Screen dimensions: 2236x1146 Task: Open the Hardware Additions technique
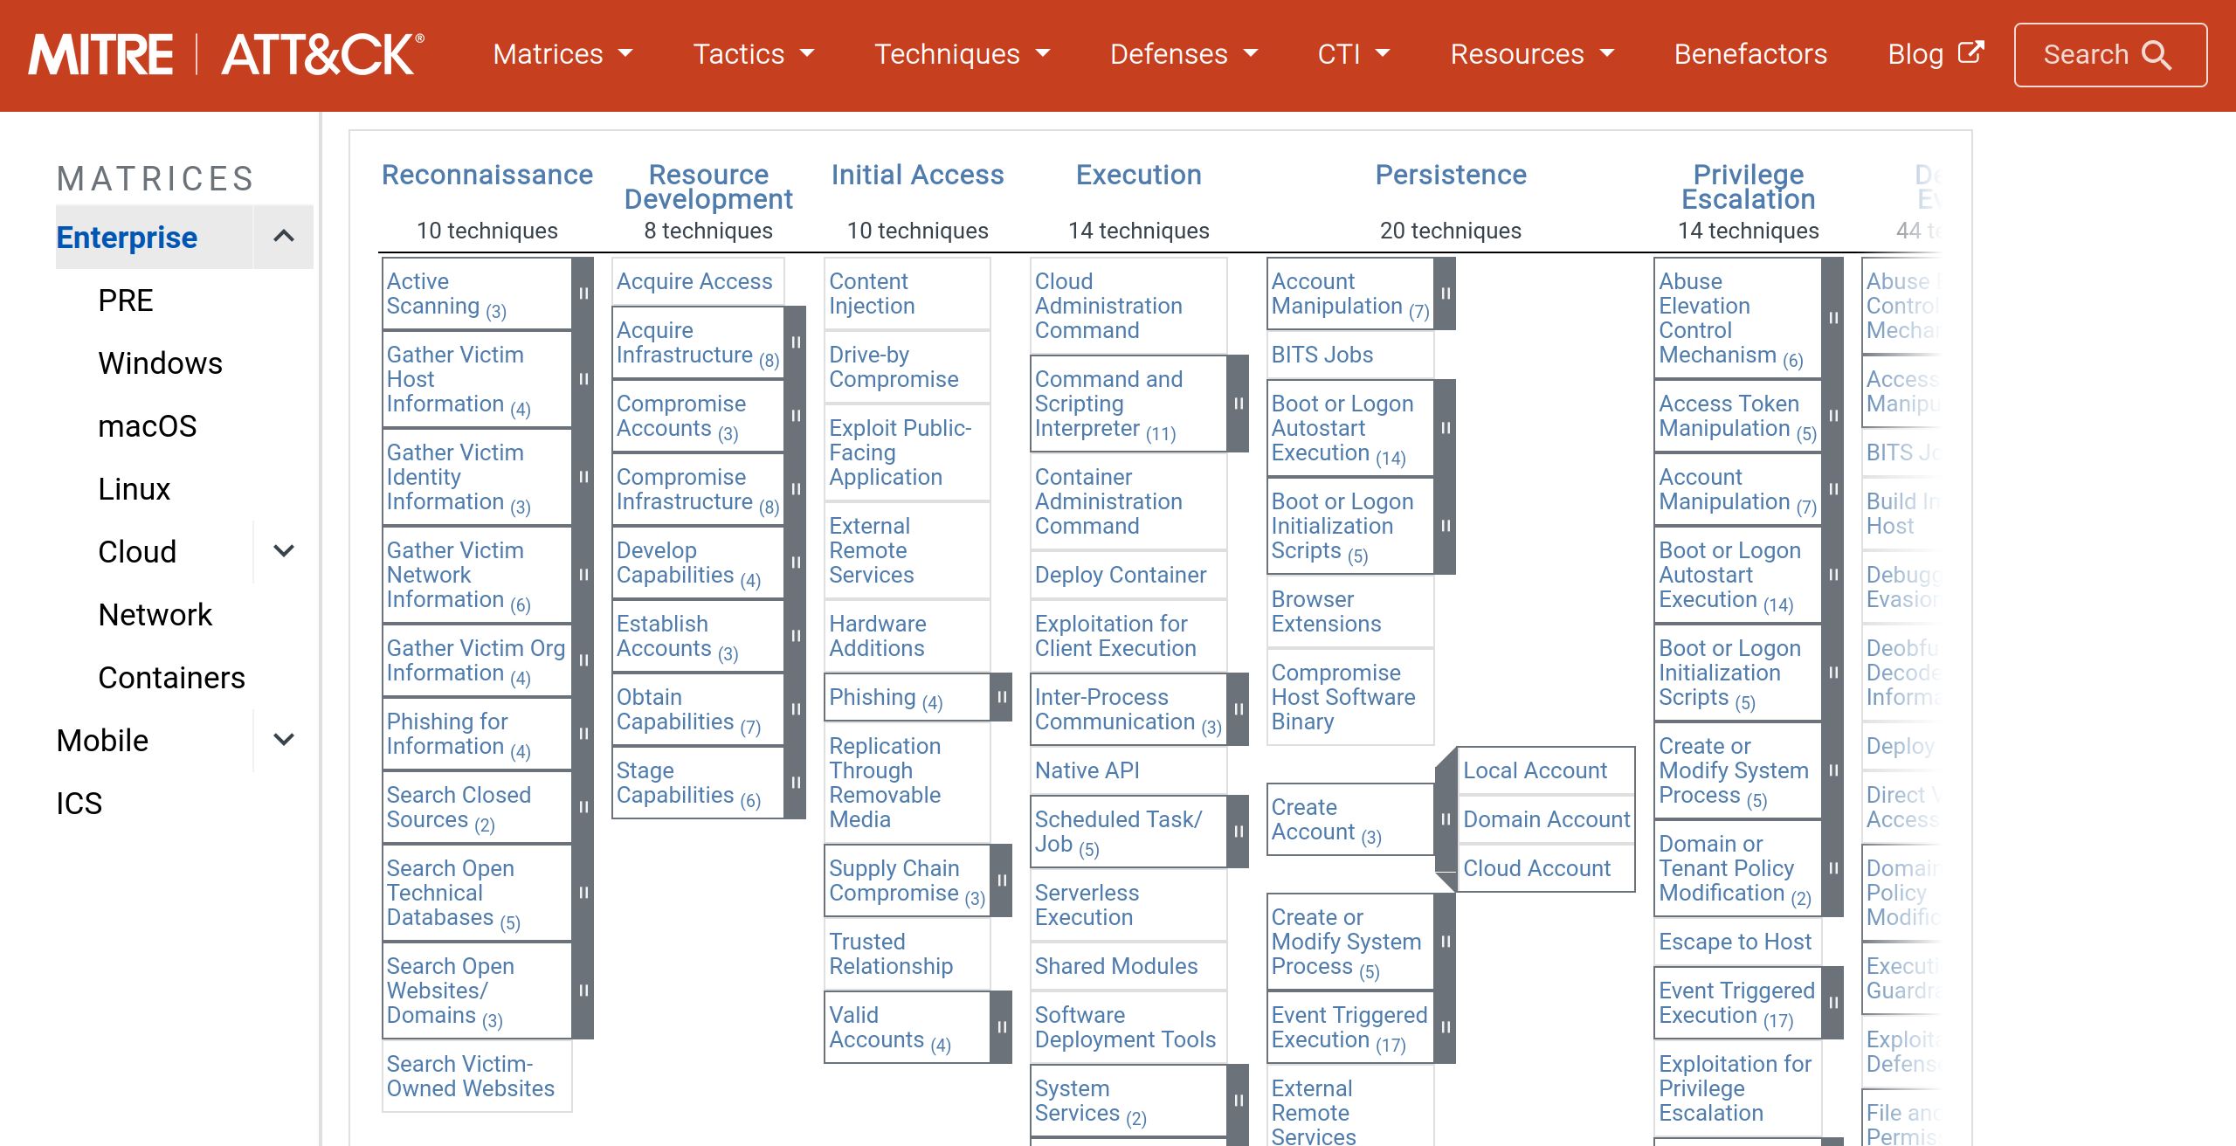coord(878,636)
